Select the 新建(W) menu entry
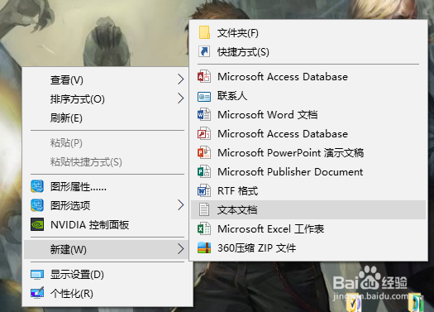 [106, 249]
